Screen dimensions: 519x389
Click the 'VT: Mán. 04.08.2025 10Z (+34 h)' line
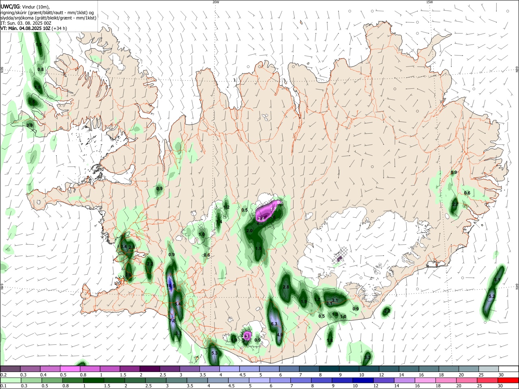pos(34,28)
